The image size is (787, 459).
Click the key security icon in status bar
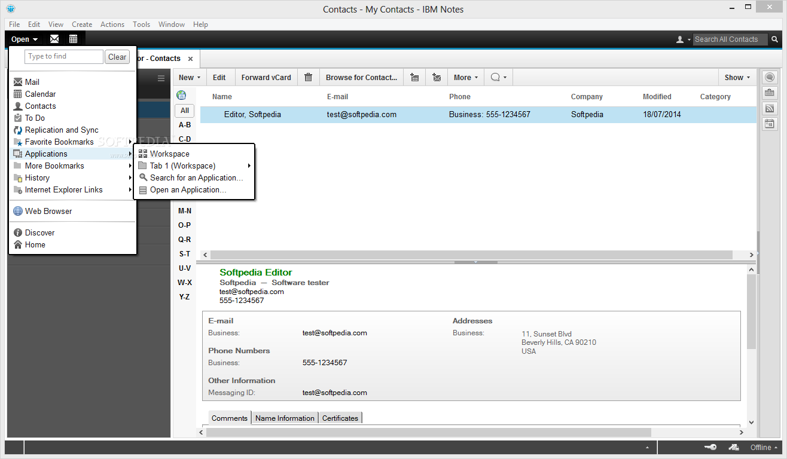[x=710, y=447]
